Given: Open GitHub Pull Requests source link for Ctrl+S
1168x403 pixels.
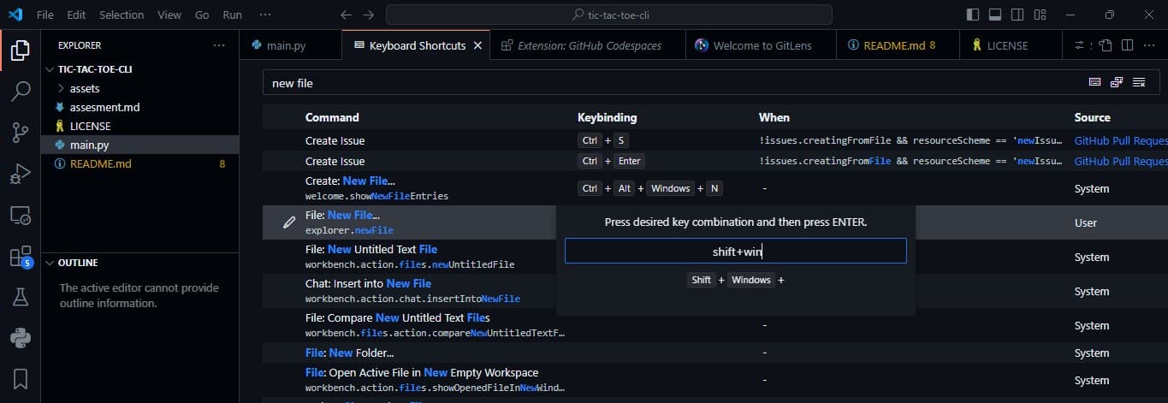Looking at the screenshot, I should pos(1121,140).
